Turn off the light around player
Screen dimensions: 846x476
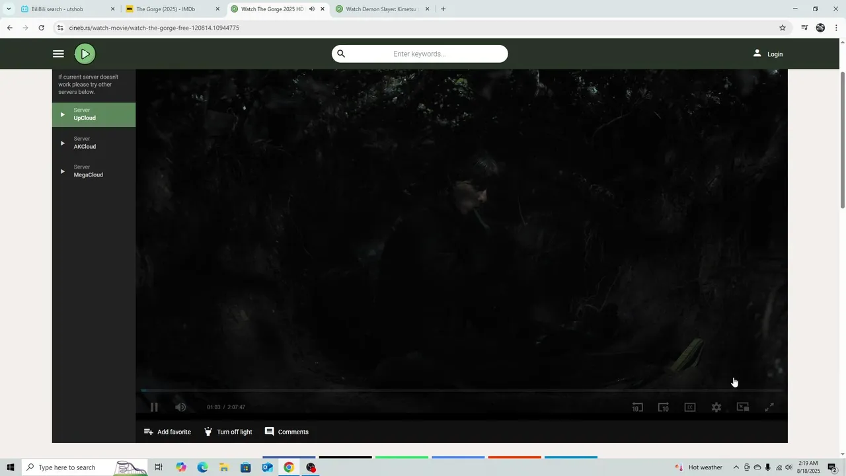(227, 432)
